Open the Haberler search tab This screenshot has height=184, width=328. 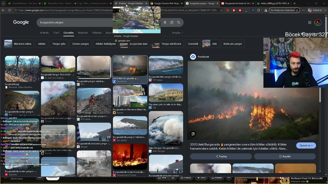click(83, 33)
